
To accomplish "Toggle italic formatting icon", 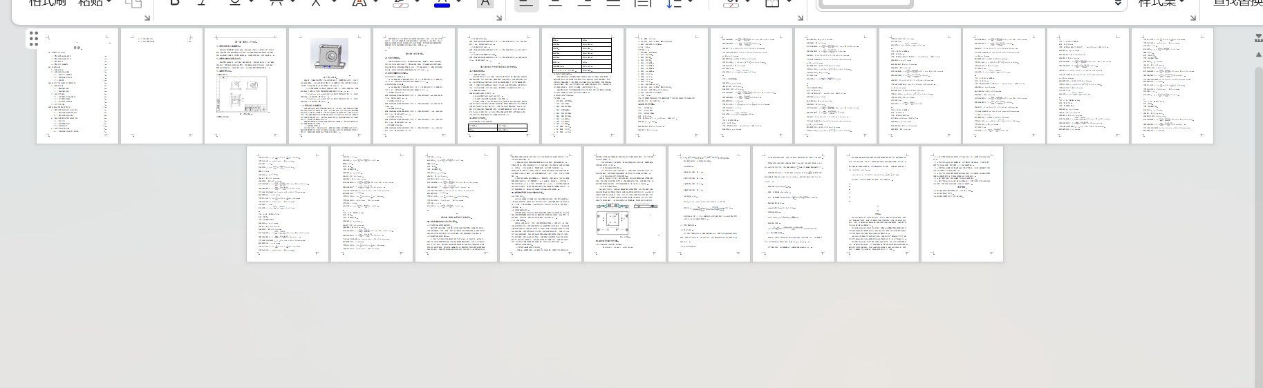I will 203,3.
